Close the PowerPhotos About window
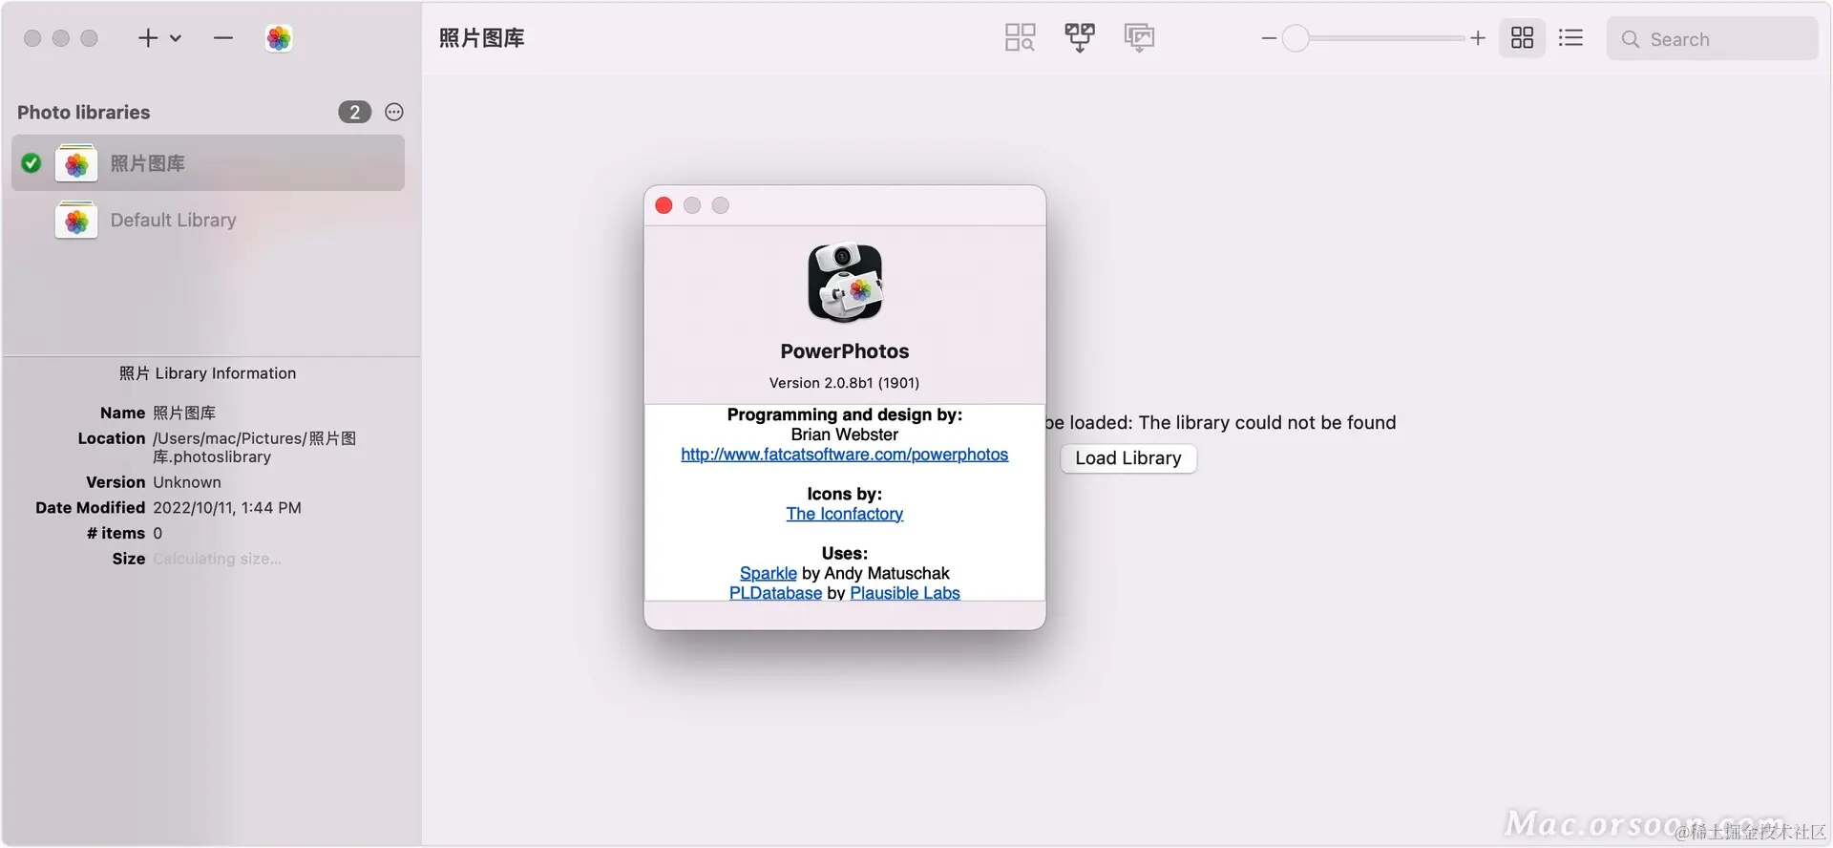This screenshot has height=848, width=1833. tap(664, 205)
